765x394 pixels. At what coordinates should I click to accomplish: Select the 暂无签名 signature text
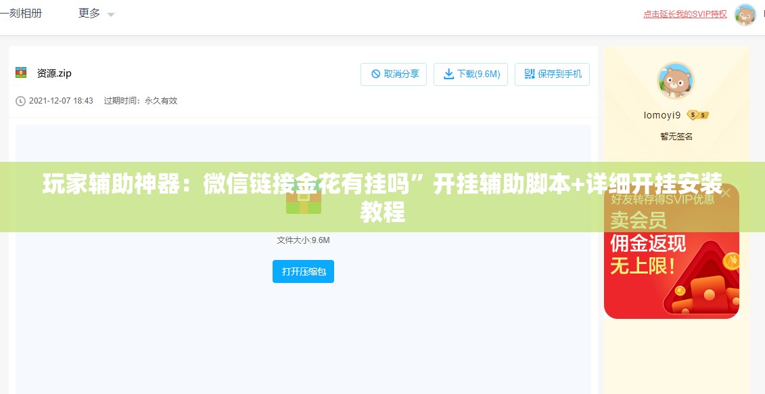(676, 137)
